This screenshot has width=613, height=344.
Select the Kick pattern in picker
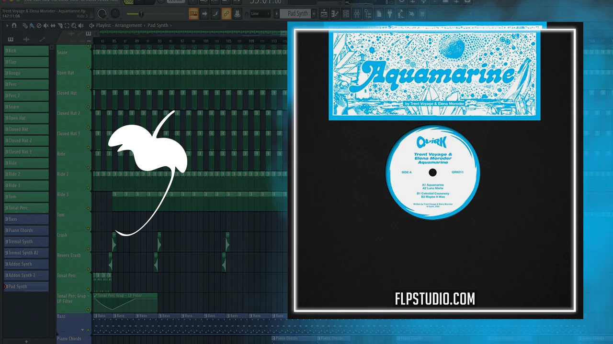[26, 51]
